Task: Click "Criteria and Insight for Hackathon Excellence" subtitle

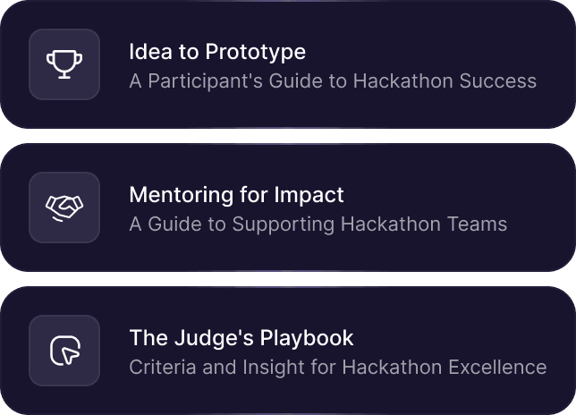Action: (x=337, y=368)
